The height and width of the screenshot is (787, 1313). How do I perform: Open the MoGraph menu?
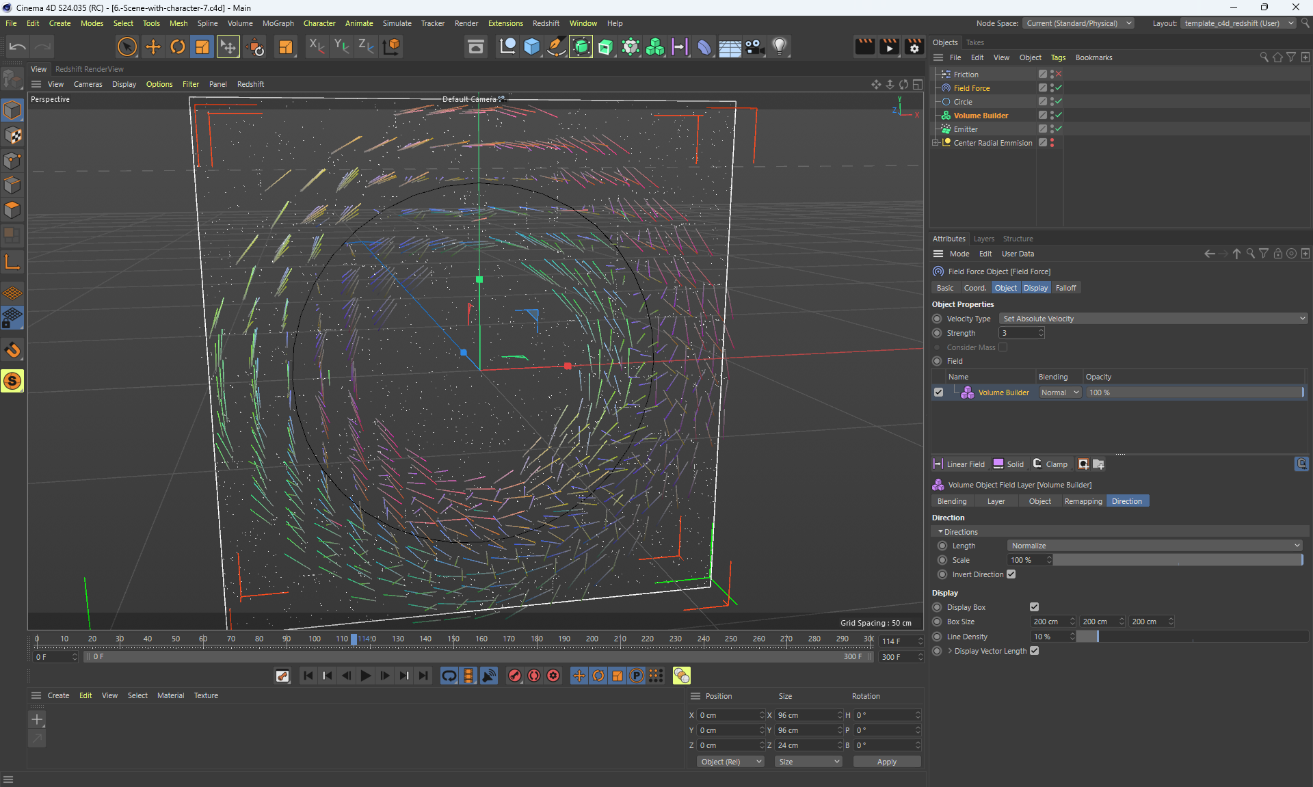[x=278, y=23]
